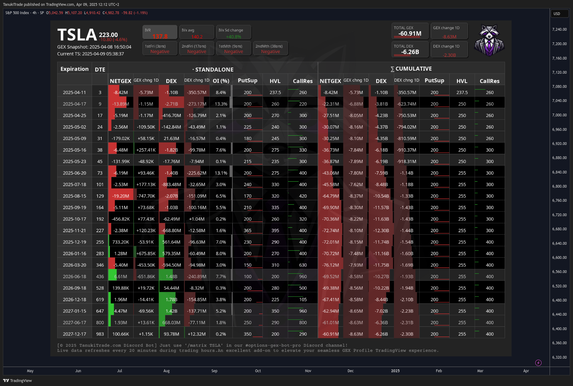Click the IVx avg 140.2 box

pyautogui.click(x=197, y=32)
